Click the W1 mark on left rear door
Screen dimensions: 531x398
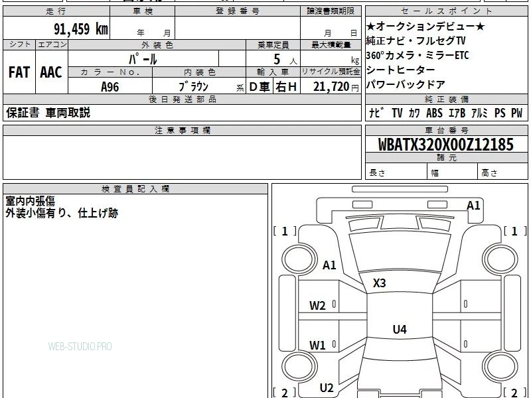point(317,346)
